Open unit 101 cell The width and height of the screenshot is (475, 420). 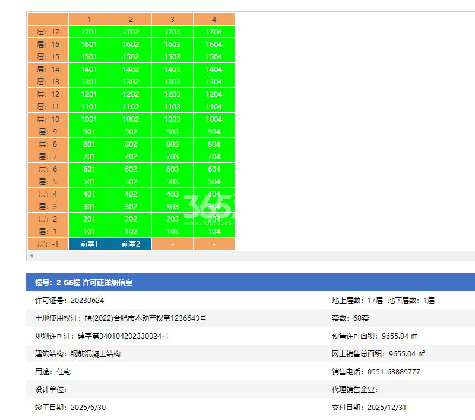pos(89,232)
